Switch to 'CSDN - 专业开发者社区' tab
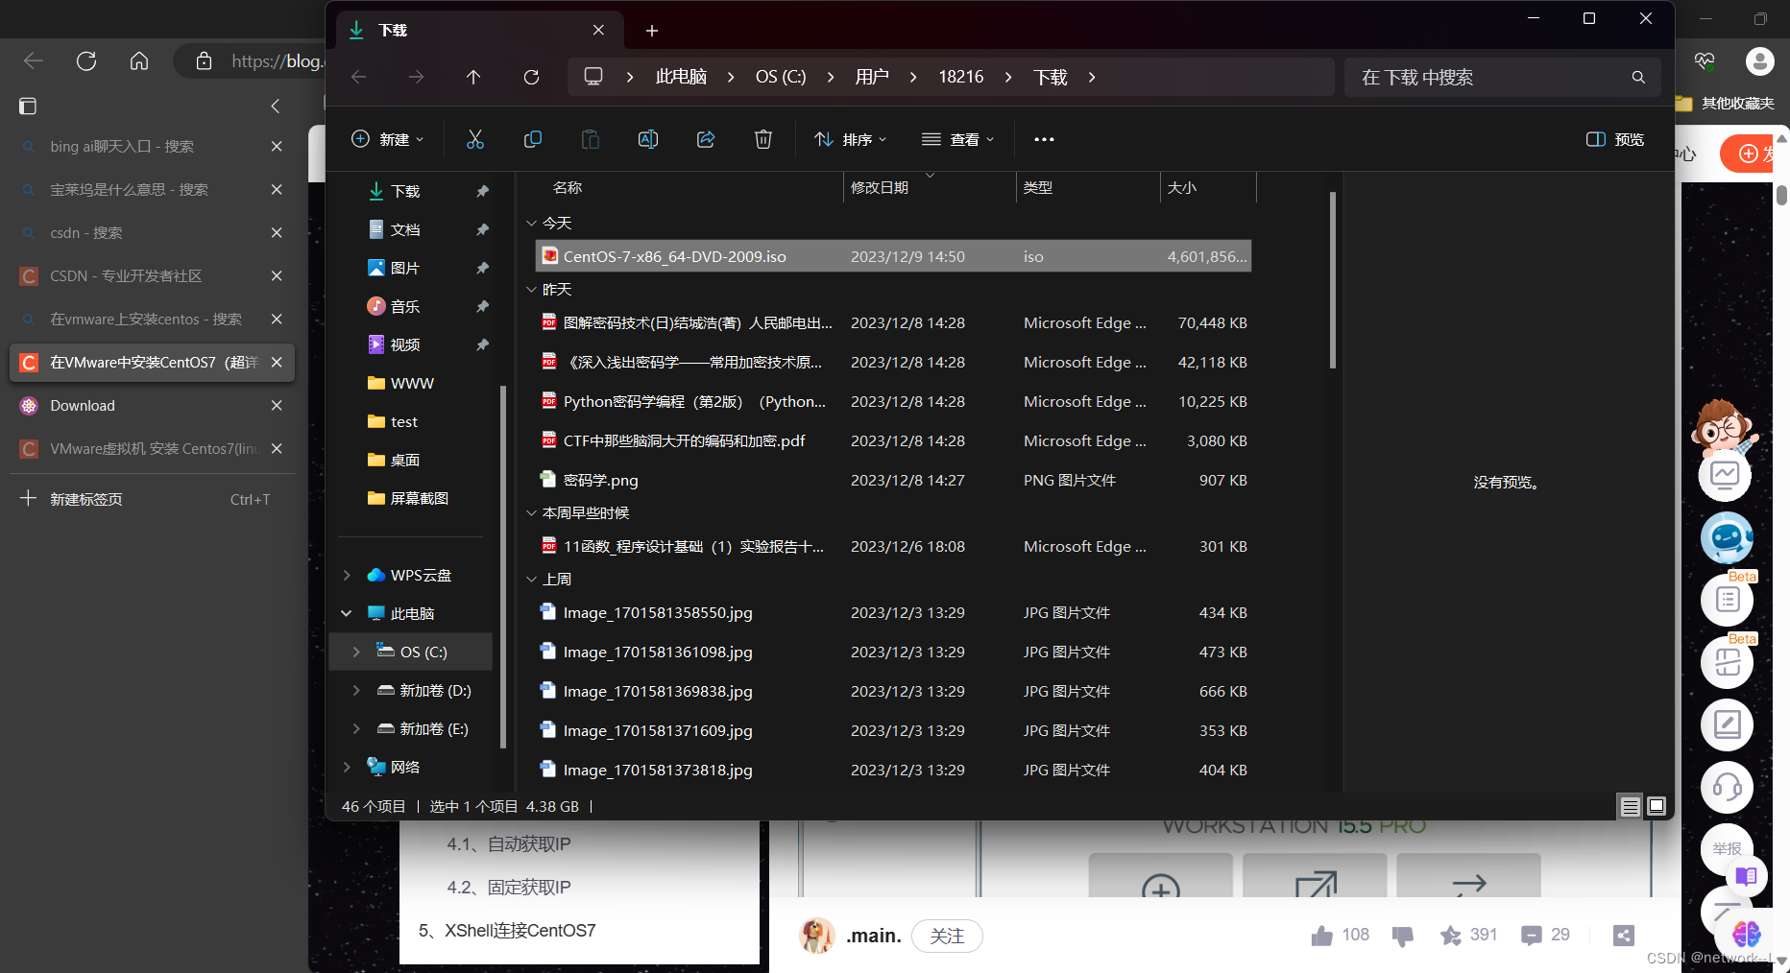This screenshot has height=973, width=1790. [152, 276]
